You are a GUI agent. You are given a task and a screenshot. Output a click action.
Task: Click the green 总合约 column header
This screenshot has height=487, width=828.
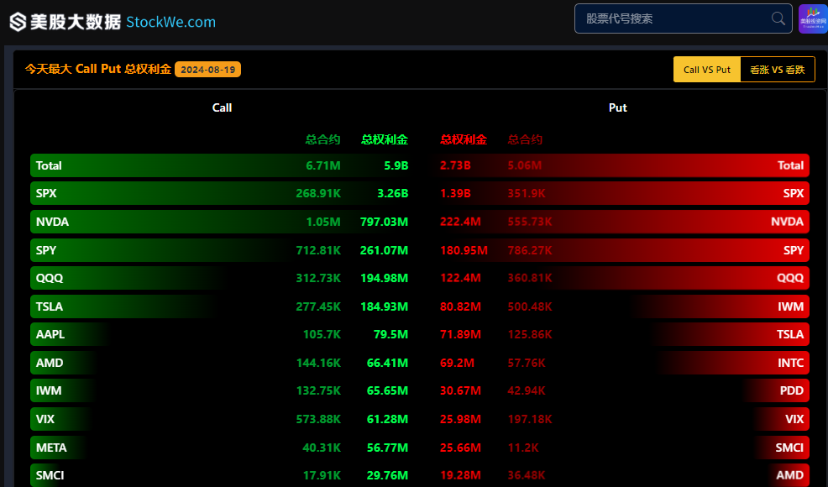click(x=322, y=139)
